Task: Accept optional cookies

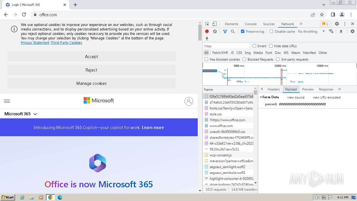Action: (x=91, y=56)
